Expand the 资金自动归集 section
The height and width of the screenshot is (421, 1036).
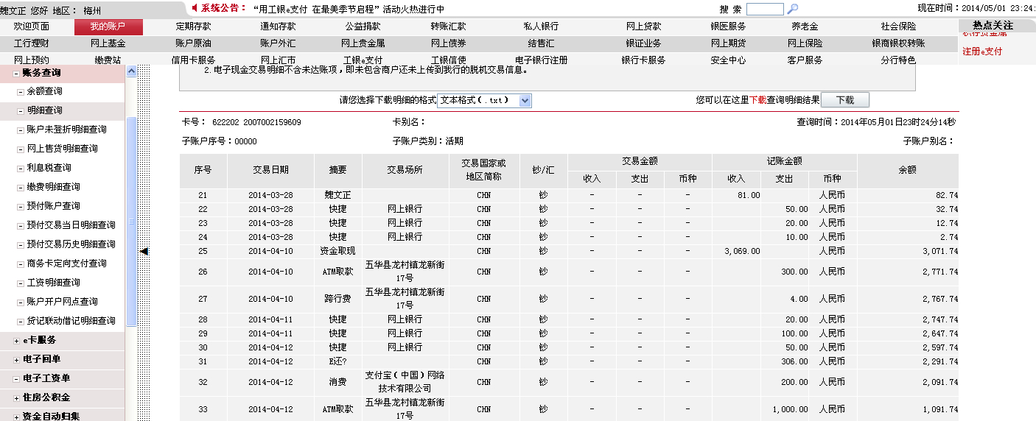click(16, 416)
